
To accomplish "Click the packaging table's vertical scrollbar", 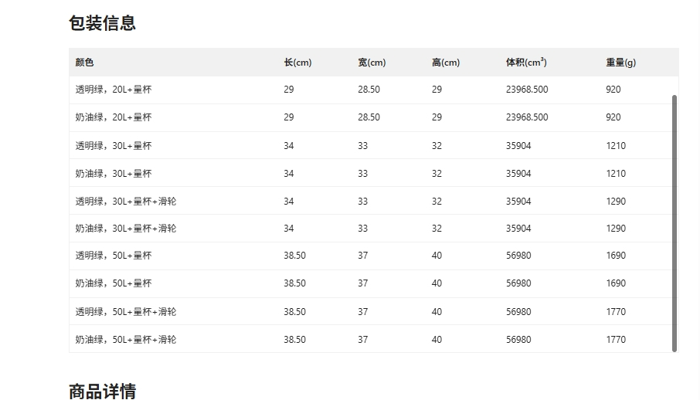I will click(675, 222).
